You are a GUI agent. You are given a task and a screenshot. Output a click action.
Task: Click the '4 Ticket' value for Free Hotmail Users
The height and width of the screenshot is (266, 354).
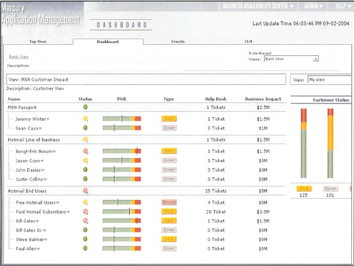click(216, 203)
